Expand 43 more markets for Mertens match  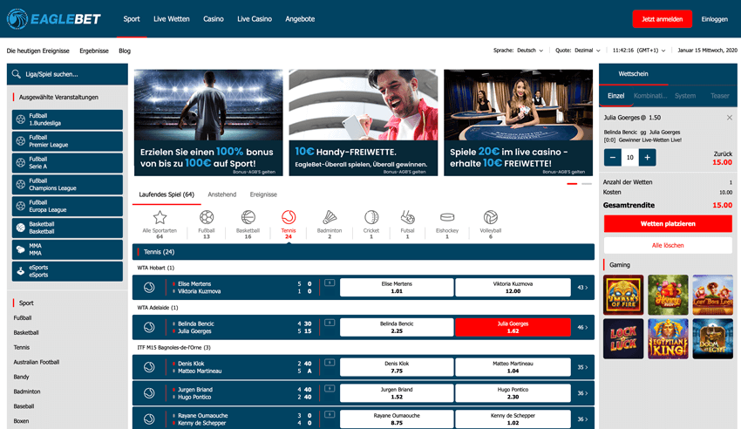[582, 287]
